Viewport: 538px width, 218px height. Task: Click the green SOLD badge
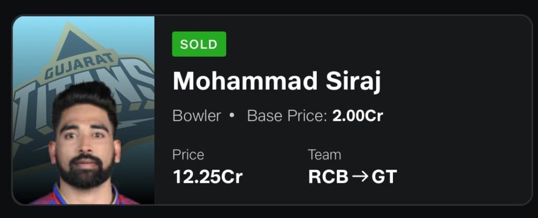[x=199, y=44]
